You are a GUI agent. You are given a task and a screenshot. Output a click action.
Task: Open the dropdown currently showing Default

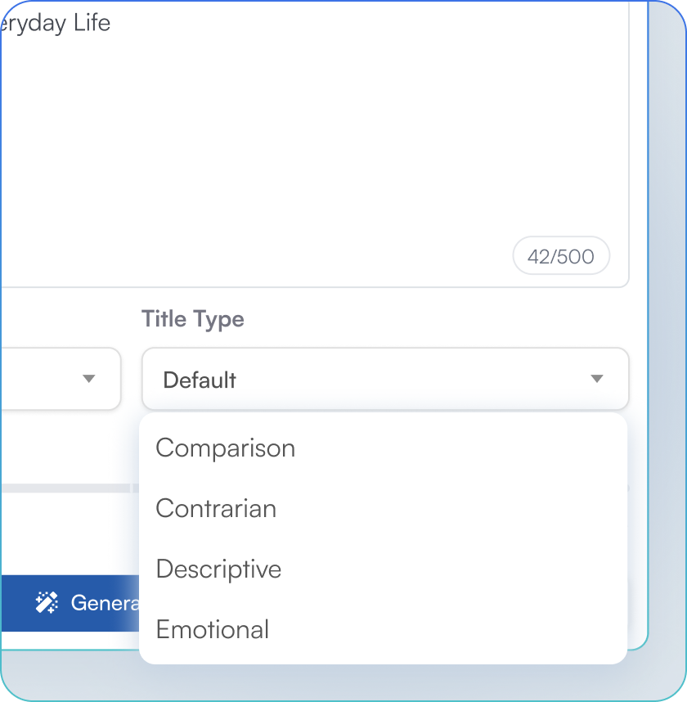[384, 379]
